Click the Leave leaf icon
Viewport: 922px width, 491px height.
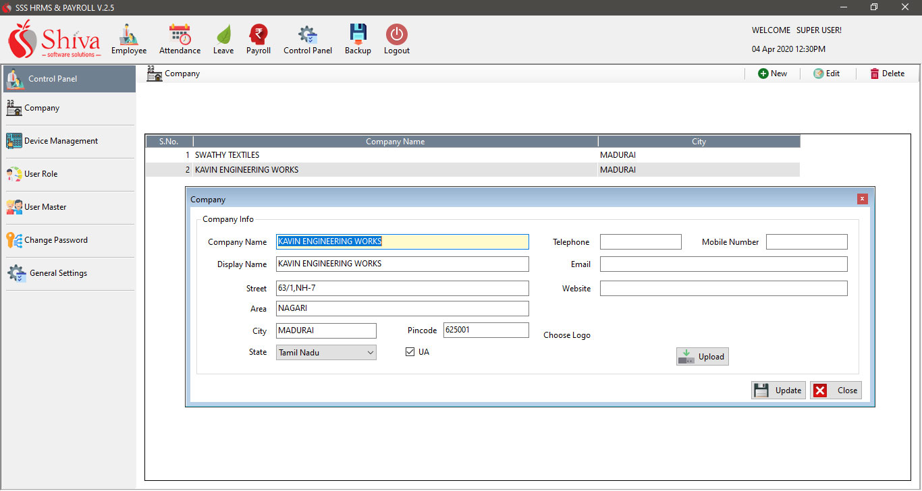(x=223, y=34)
